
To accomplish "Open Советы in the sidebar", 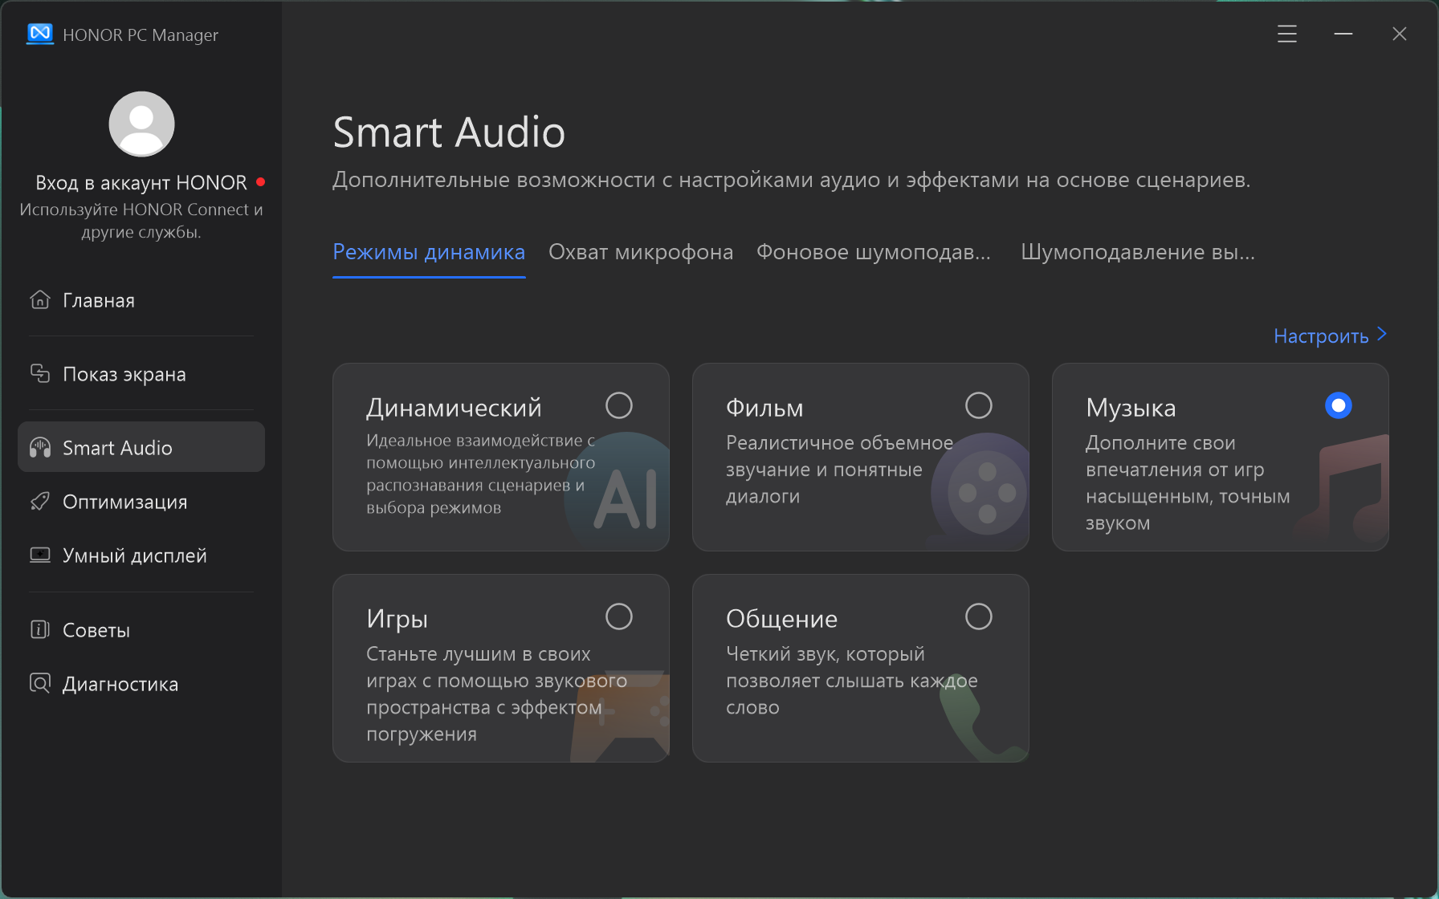I will [141, 629].
